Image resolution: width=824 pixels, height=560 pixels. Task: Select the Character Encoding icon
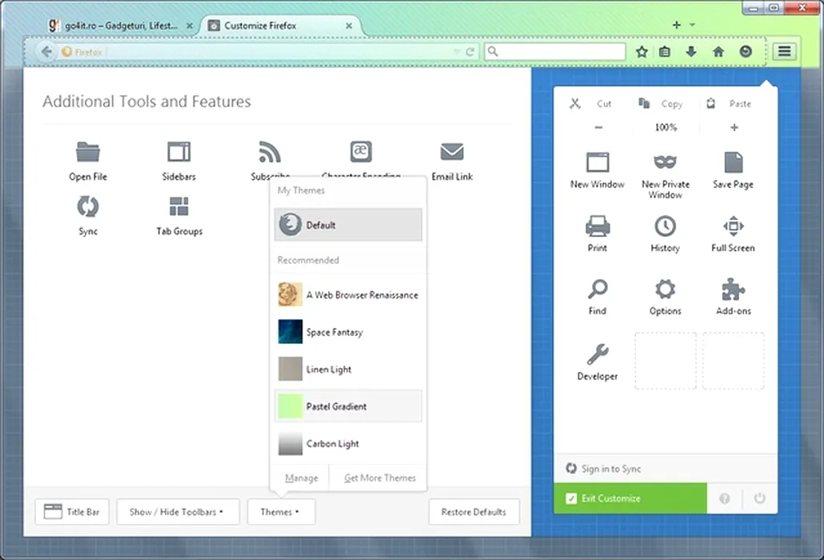pos(361,152)
